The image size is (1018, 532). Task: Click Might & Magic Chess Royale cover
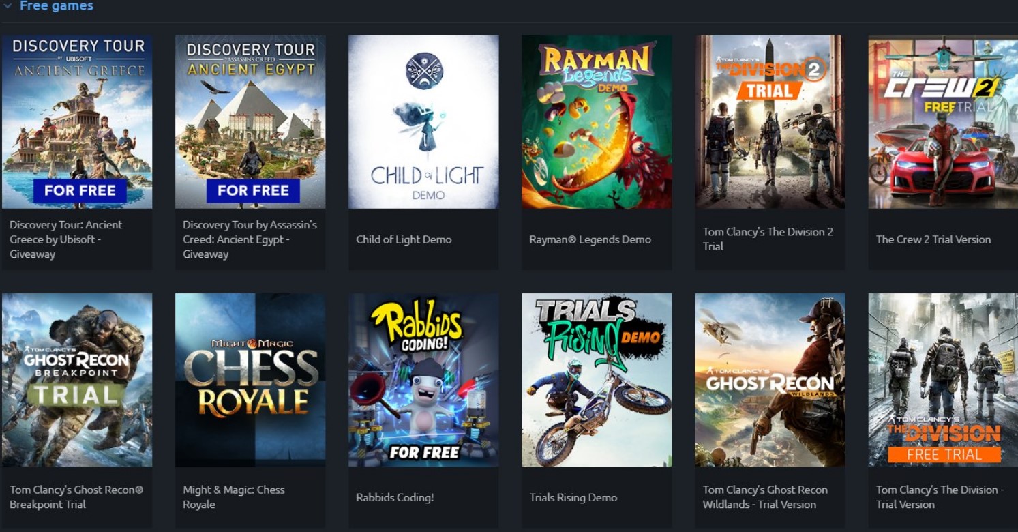(x=250, y=380)
